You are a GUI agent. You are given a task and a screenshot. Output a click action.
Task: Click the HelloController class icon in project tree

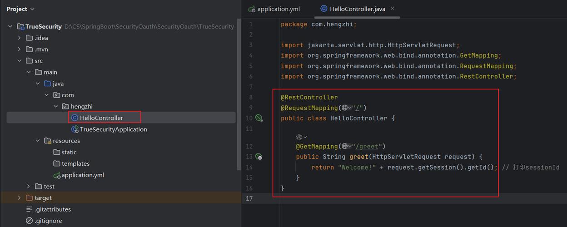(x=75, y=118)
